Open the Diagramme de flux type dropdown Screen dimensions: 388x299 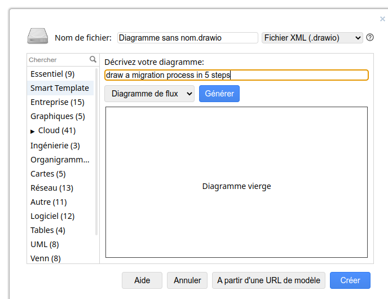click(149, 94)
